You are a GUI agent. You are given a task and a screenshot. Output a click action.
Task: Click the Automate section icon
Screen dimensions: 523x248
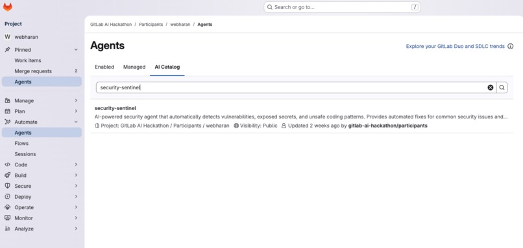coord(7,122)
